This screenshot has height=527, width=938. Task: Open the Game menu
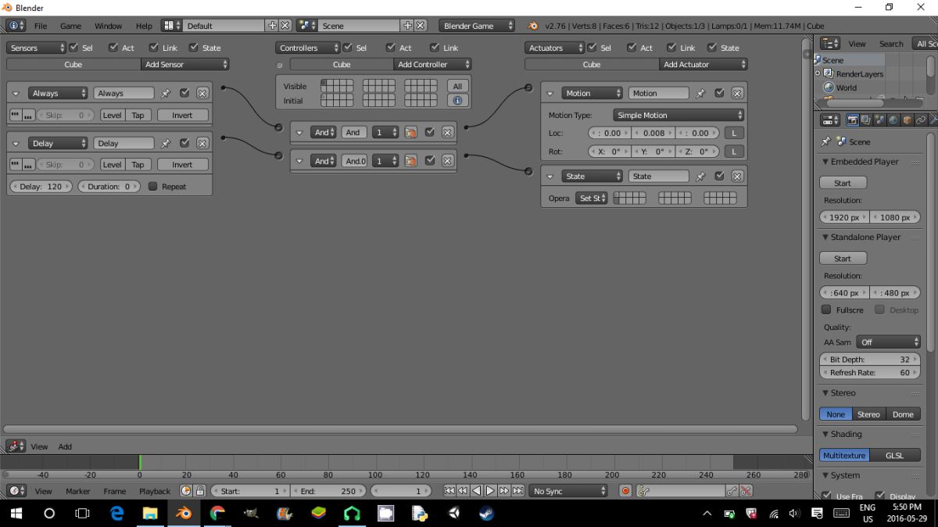pyautogui.click(x=71, y=26)
